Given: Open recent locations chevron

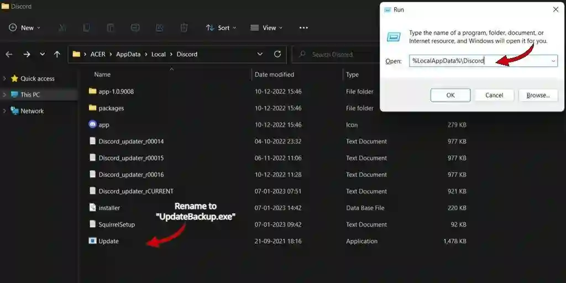Looking at the screenshot, I should point(42,54).
